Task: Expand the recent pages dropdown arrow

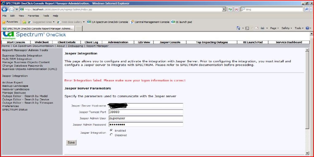Action: tap(17, 10)
